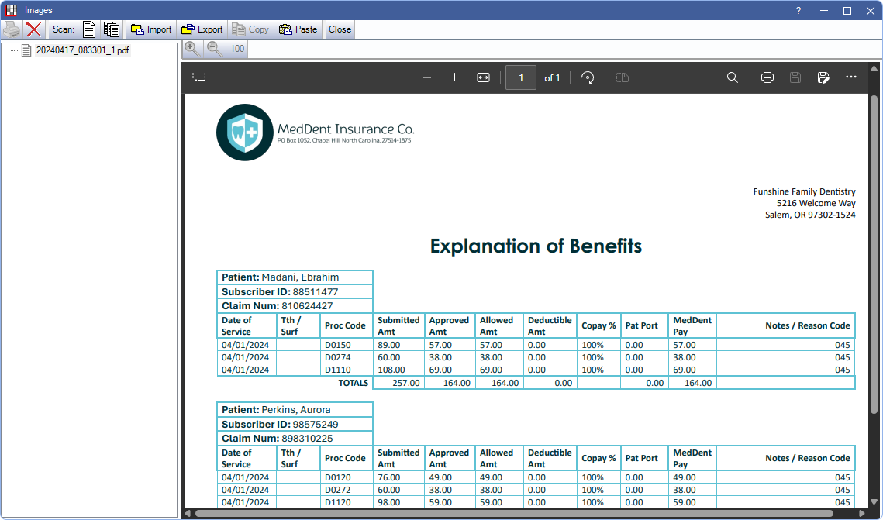Image resolution: width=883 pixels, height=520 pixels.
Task: Click the Import toolbar button
Action: coord(151,29)
